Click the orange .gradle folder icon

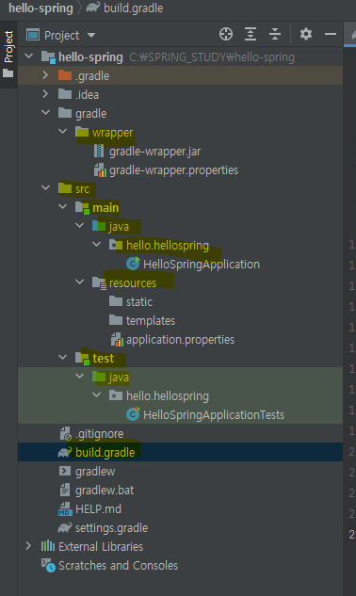[x=65, y=75]
